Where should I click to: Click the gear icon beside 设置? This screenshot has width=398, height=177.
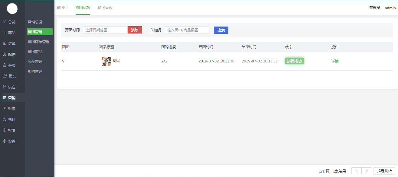click(x=5, y=141)
